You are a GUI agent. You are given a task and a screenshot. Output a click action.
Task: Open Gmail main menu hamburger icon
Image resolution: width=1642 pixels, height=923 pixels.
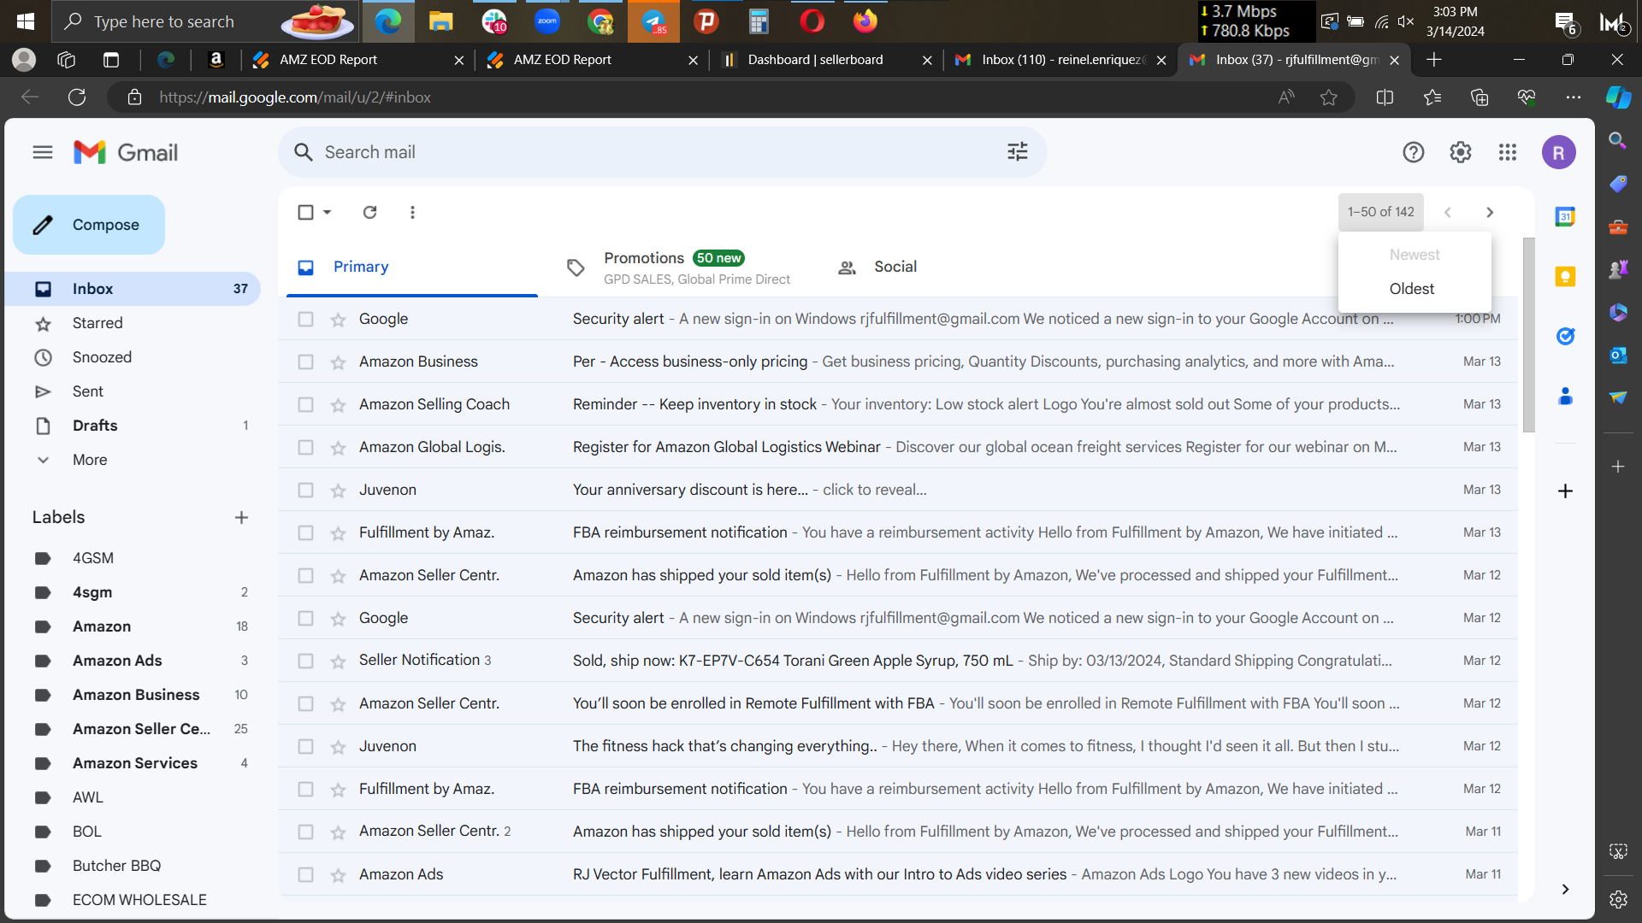click(43, 152)
